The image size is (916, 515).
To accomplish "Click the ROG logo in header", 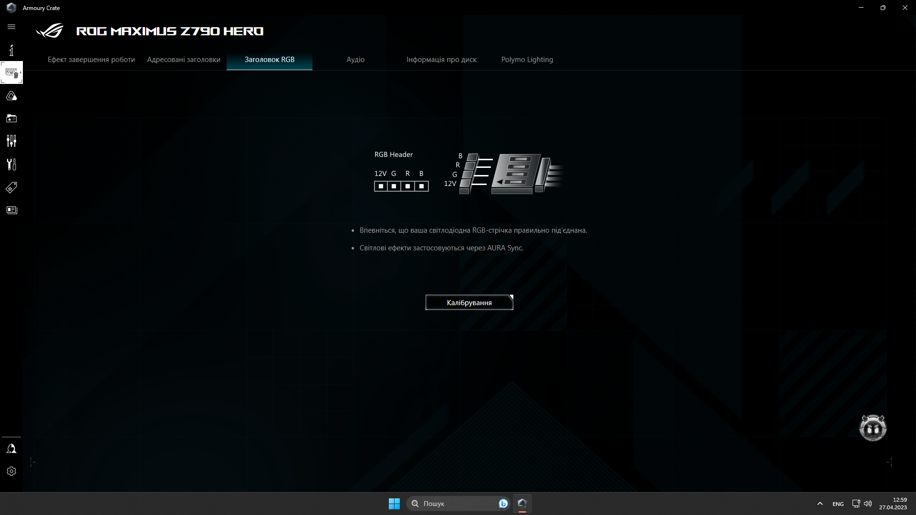I will 50,31.
